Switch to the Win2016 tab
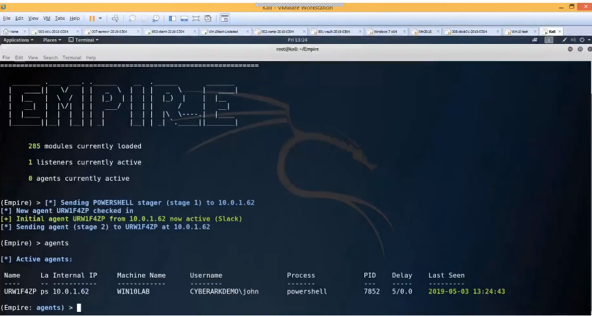The image size is (592, 316). 426,32
